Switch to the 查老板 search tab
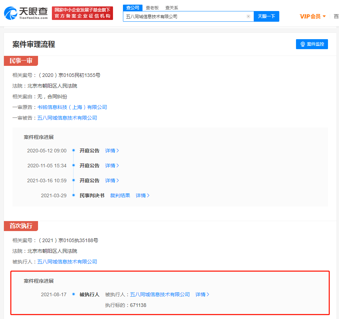Viewport: 339px width, 319px height. point(152,8)
